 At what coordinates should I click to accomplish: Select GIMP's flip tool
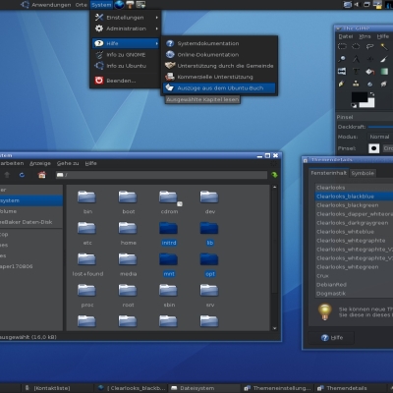tap(342, 71)
